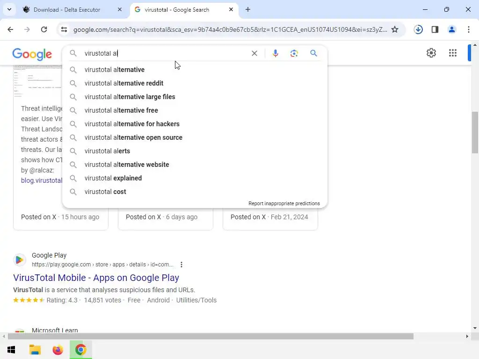Start voice search with microphone icon
The height and width of the screenshot is (359, 479).
point(275,53)
